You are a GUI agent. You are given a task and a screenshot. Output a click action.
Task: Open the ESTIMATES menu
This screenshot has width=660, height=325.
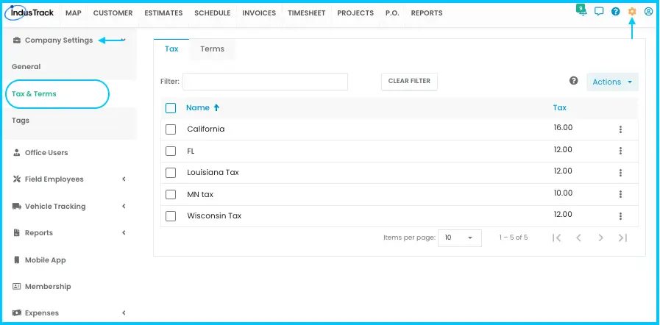pos(163,13)
